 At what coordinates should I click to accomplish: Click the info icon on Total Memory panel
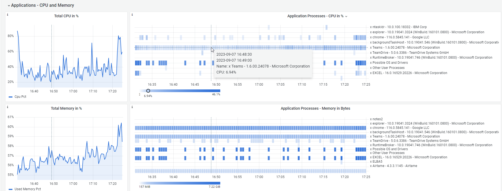point(8,107)
